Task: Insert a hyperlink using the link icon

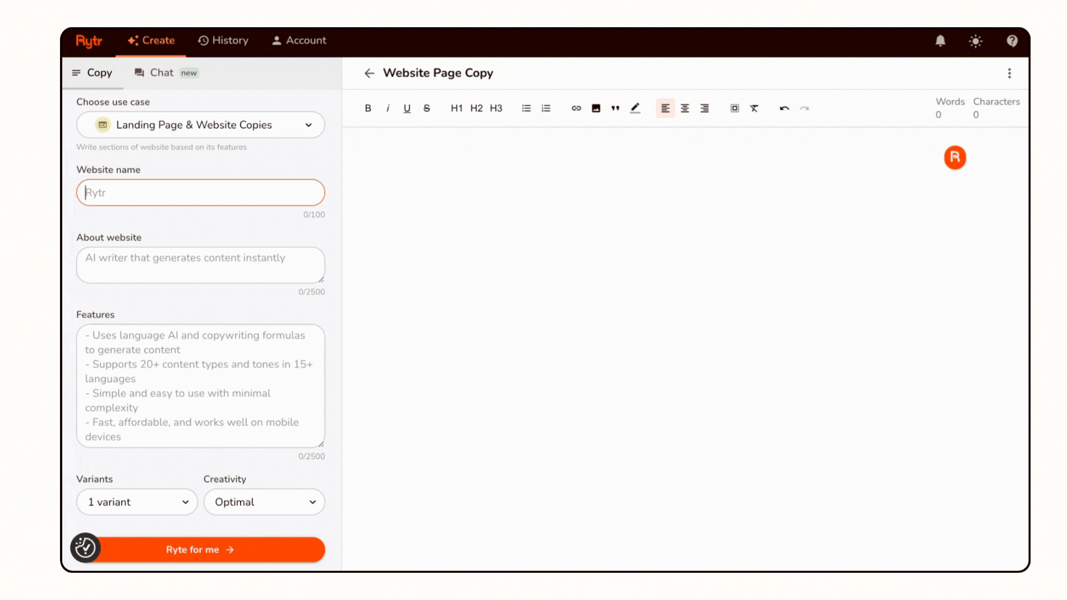Action: [576, 108]
